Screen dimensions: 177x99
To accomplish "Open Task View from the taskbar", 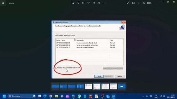I will click(x=39, y=96).
